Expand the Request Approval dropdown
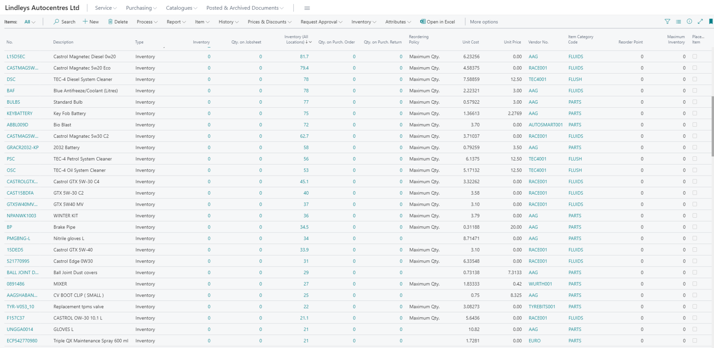 click(x=321, y=22)
